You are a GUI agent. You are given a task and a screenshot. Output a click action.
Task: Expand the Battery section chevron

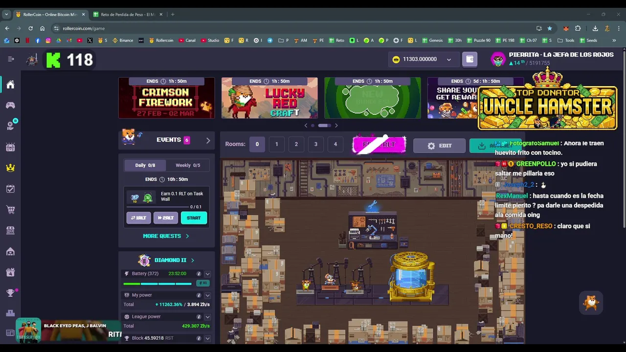(x=207, y=274)
